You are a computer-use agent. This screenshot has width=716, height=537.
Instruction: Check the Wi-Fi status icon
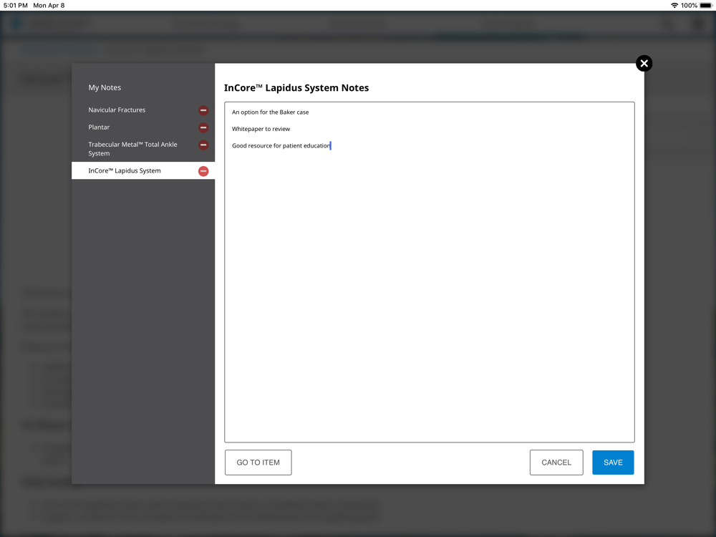click(x=674, y=6)
